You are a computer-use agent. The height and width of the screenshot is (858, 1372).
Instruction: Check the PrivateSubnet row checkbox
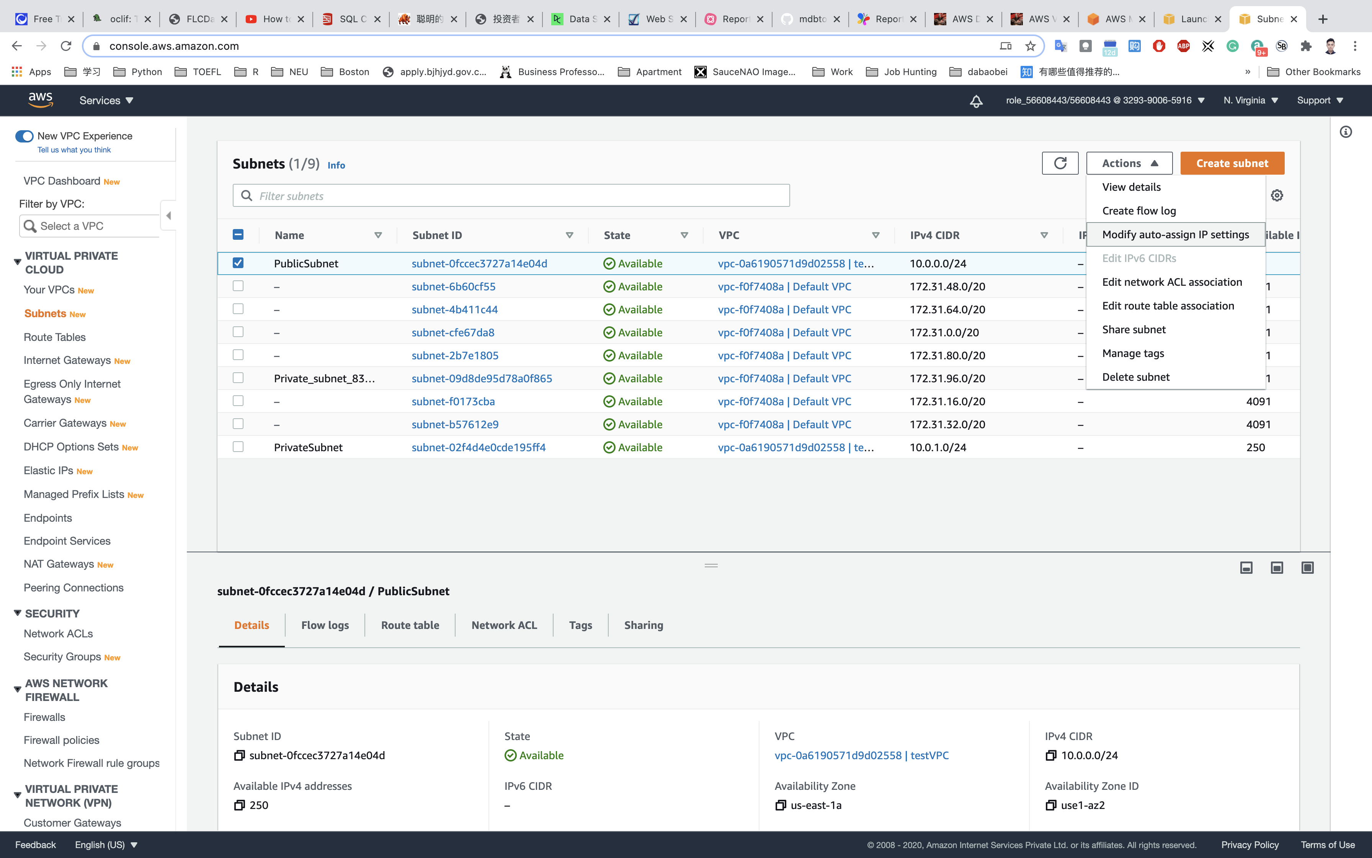[238, 447]
